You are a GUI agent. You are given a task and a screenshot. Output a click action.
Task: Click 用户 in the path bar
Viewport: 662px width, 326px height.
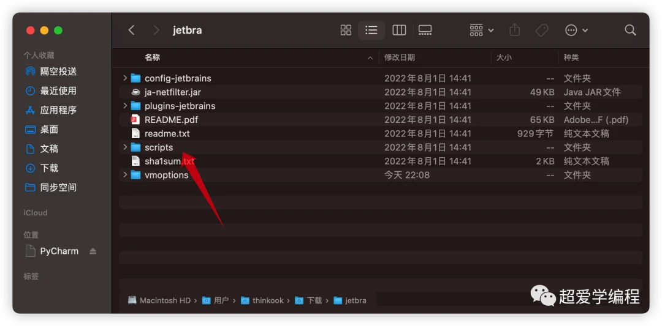pyautogui.click(x=215, y=300)
